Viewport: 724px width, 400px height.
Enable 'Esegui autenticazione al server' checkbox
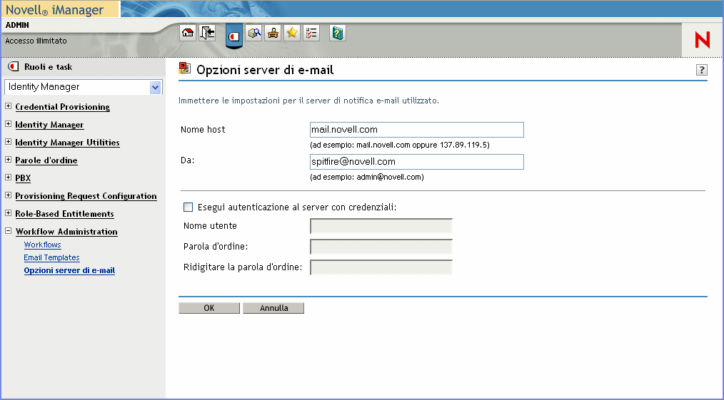click(x=188, y=207)
